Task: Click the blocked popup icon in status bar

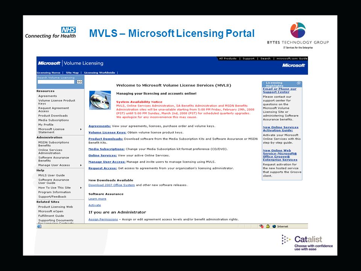Action: pyautogui.click(x=261, y=226)
